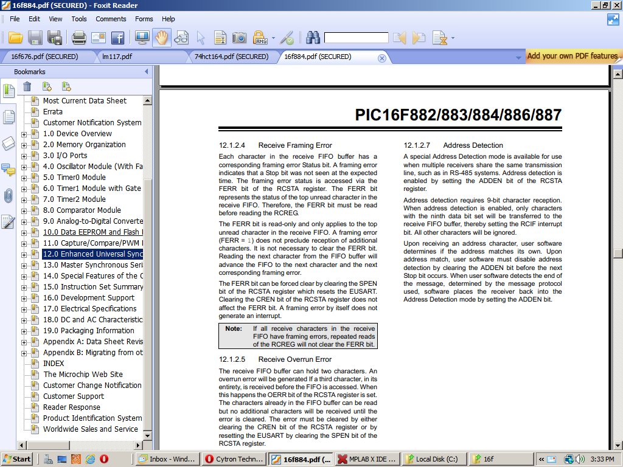Click the Save icon in toolbar
The height and width of the screenshot is (467, 623).
click(x=35, y=38)
